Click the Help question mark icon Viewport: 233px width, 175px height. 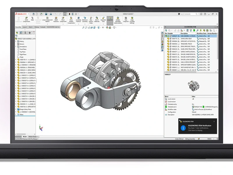[205, 14]
